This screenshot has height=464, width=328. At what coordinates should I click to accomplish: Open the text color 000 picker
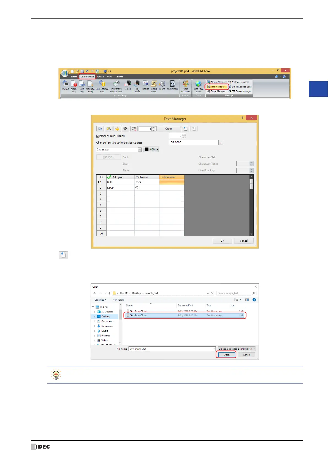[151, 149]
